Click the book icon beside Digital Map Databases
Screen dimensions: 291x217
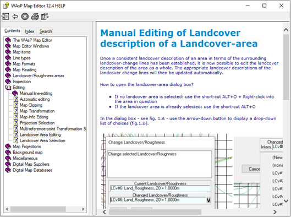pyautogui.click(x=8, y=170)
